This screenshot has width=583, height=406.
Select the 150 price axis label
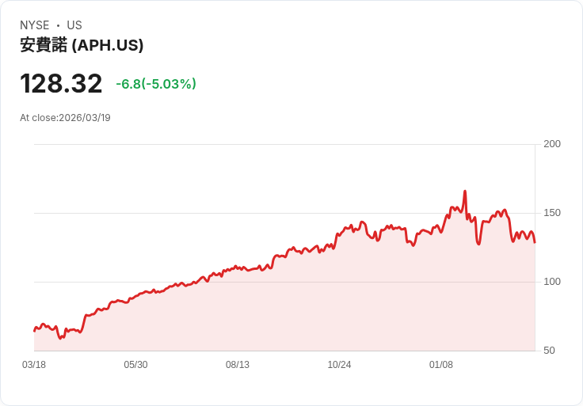click(552, 213)
